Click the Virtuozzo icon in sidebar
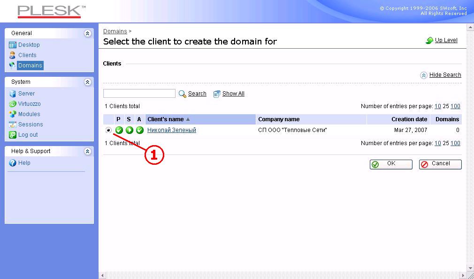Viewport: 474px width, 279px height. point(13,104)
